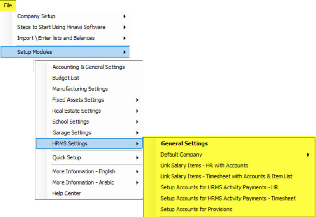Click the Help Center entry
The width and height of the screenshot is (316, 217).
click(67, 193)
